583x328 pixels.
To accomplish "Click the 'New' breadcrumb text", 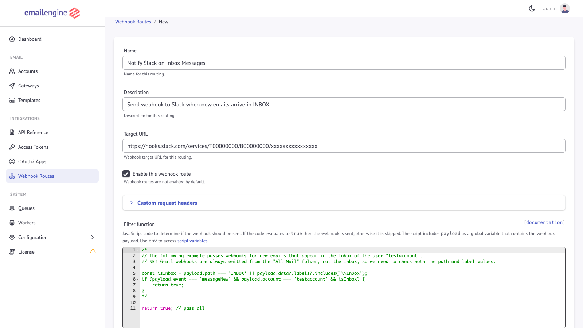I will (x=164, y=22).
